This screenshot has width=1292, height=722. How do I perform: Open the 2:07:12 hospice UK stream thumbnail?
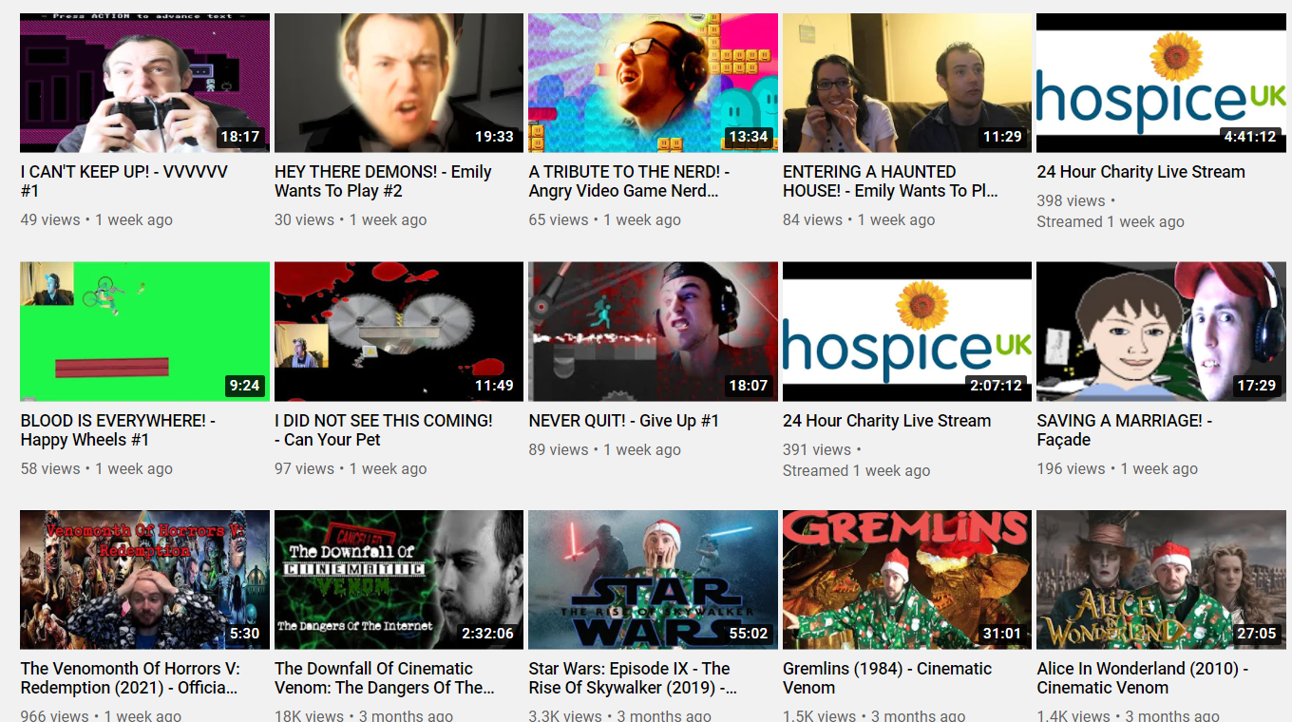coord(907,332)
